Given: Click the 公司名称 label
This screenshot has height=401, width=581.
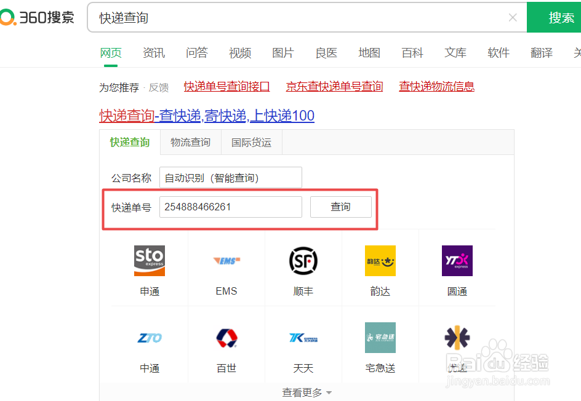Looking at the screenshot, I should (x=131, y=178).
